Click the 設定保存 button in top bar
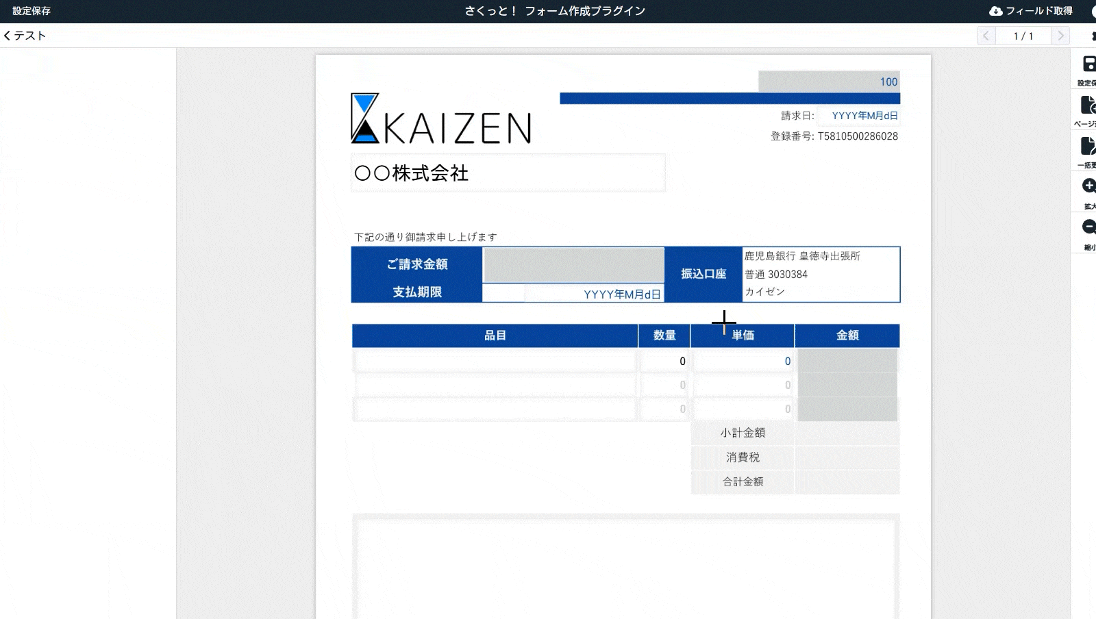This screenshot has height=619, width=1096. tap(32, 11)
